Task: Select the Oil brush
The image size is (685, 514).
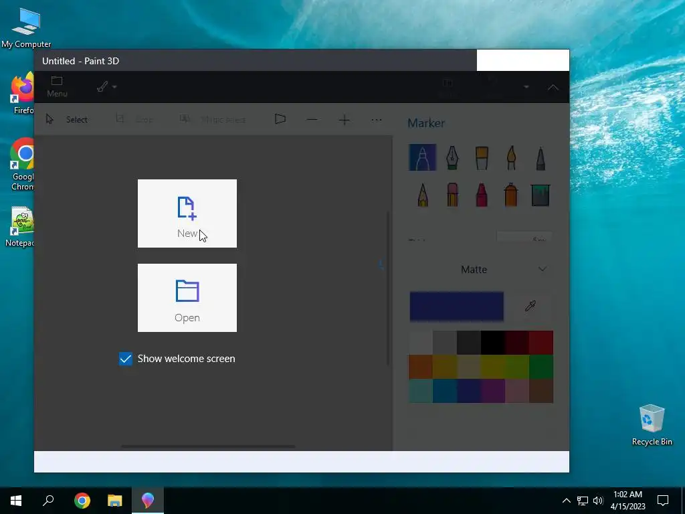Action: pos(482,157)
